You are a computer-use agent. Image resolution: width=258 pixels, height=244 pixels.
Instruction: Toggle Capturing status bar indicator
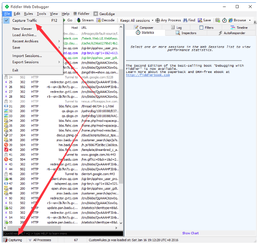12,240
